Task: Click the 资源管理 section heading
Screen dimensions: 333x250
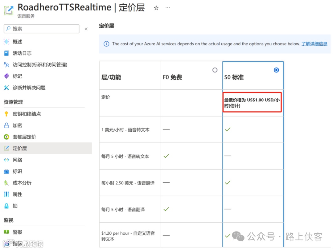Action: (x=13, y=102)
